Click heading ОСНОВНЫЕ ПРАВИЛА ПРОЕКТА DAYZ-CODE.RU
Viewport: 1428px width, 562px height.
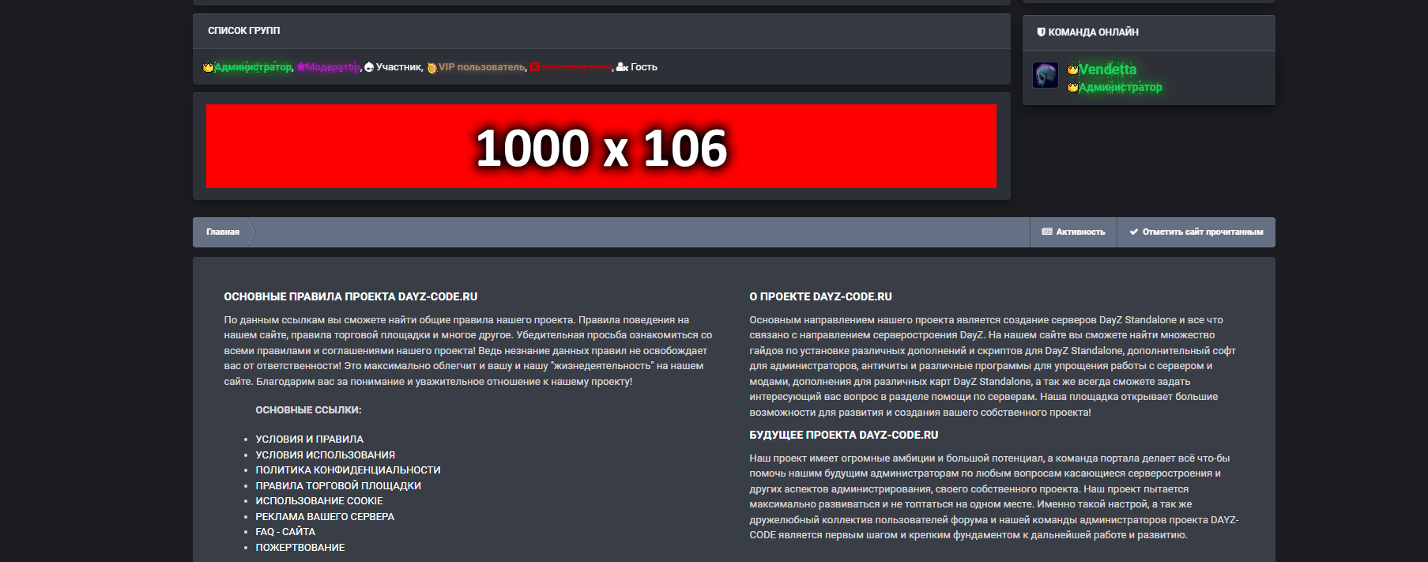click(351, 297)
